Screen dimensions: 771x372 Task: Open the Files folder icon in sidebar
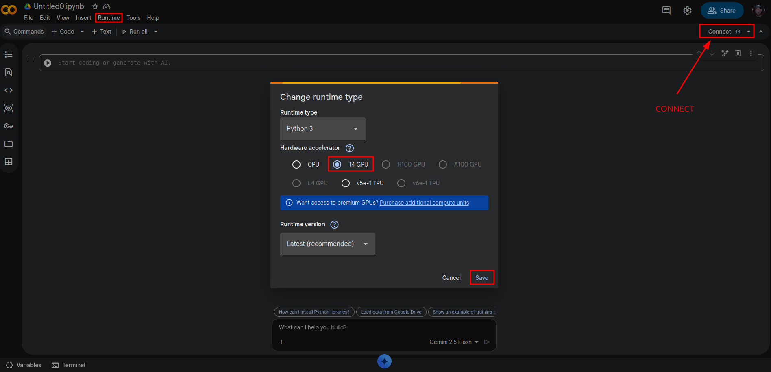pos(9,144)
